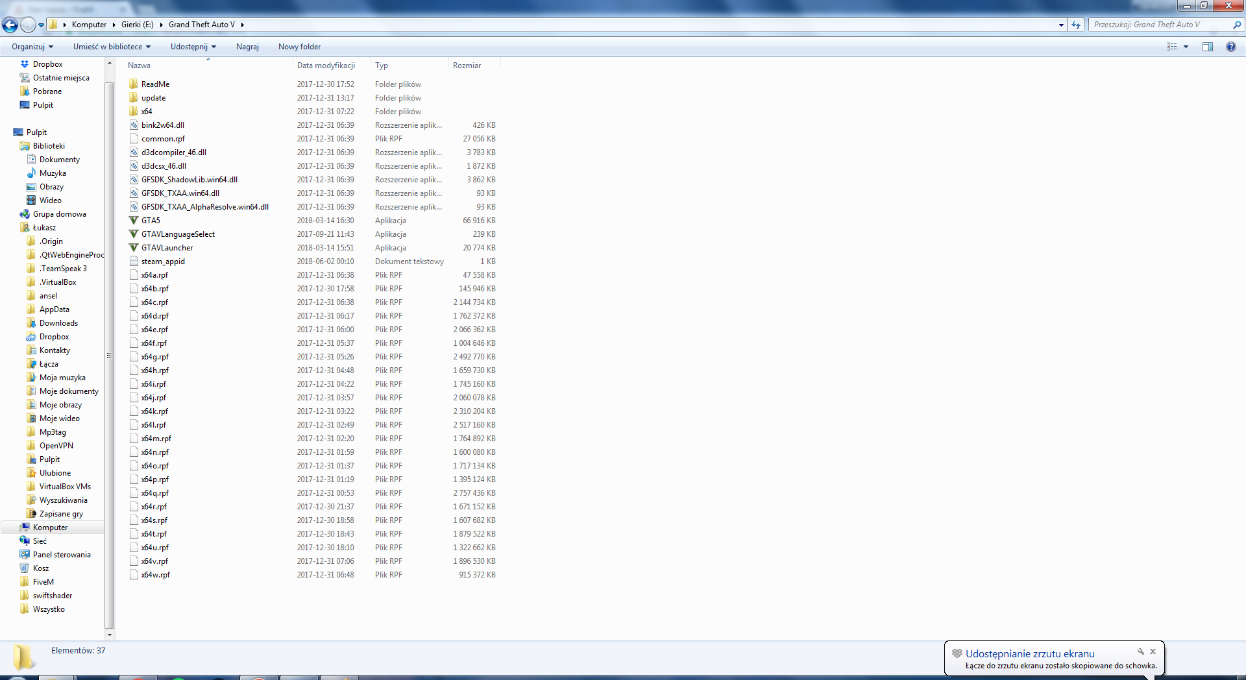Image resolution: width=1246 pixels, height=680 pixels.
Task: Open the Organizuj menu
Action: pyautogui.click(x=32, y=47)
